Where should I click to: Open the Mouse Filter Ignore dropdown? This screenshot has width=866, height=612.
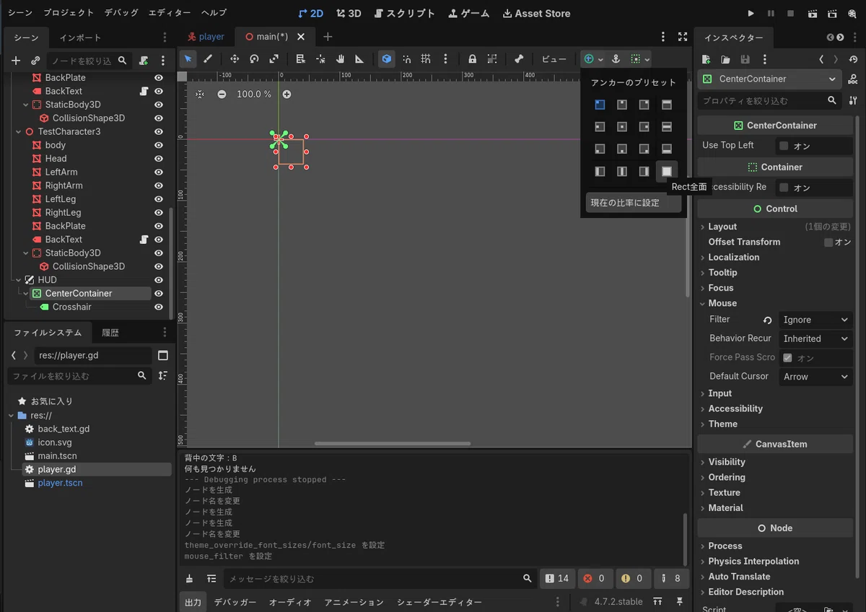pyautogui.click(x=815, y=320)
